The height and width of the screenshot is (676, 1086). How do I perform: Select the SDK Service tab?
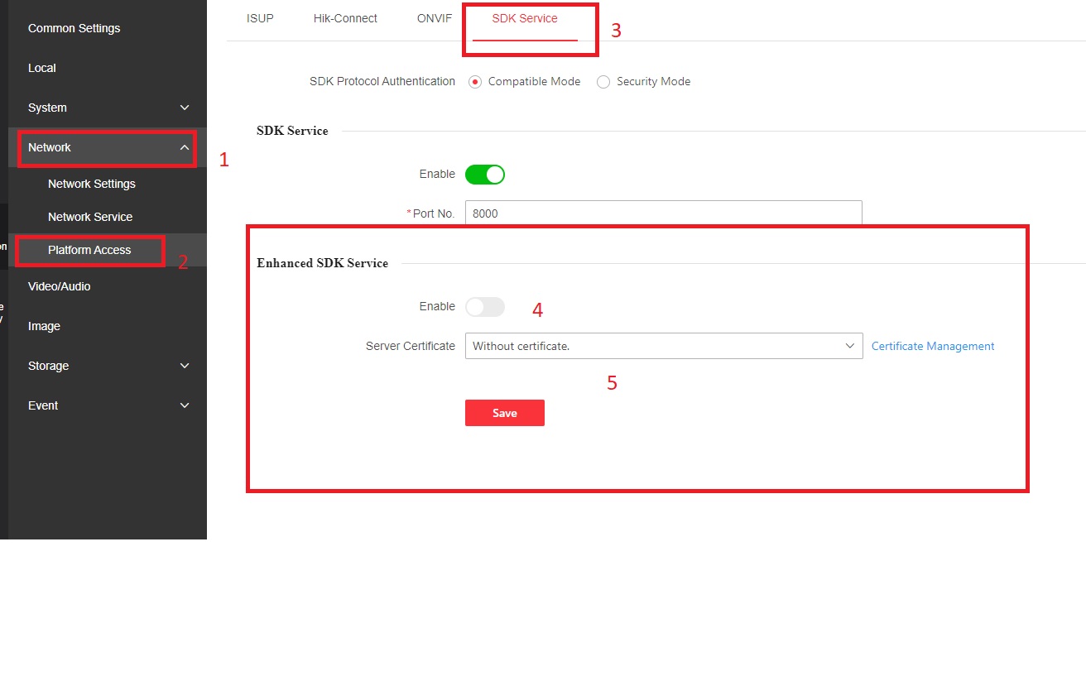pyautogui.click(x=525, y=18)
